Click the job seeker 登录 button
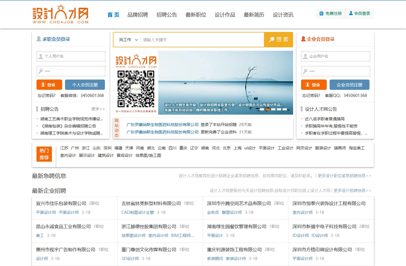Image resolution: width=406 pixels, height=266 pixels. [49, 85]
